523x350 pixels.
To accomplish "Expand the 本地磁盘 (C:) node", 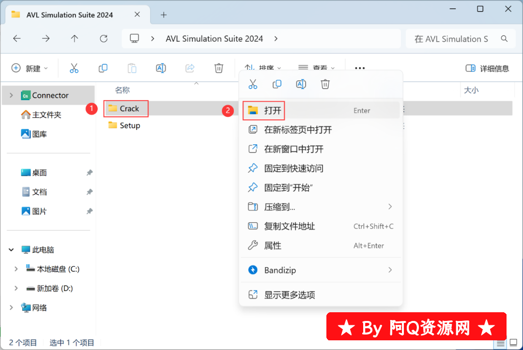I will [16, 269].
